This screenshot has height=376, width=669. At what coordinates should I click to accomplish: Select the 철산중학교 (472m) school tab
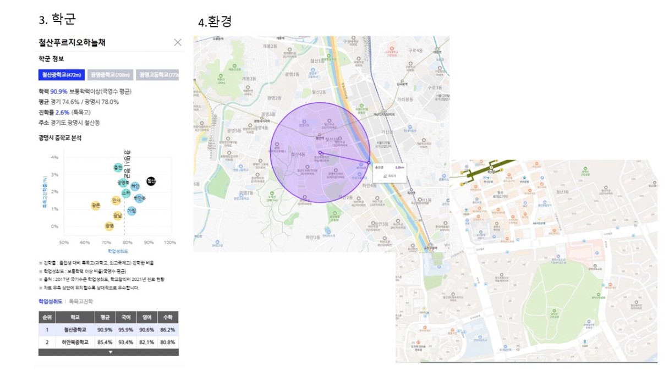pyautogui.click(x=61, y=75)
